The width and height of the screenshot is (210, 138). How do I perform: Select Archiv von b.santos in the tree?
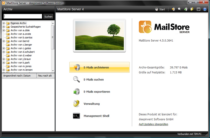coord(22,38)
